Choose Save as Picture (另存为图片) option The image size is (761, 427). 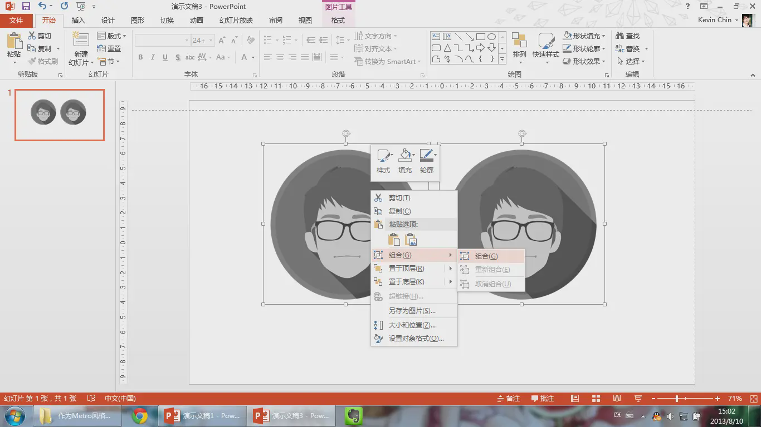(x=412, y=311)
